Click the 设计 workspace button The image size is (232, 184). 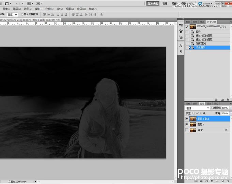coord(165,3)
